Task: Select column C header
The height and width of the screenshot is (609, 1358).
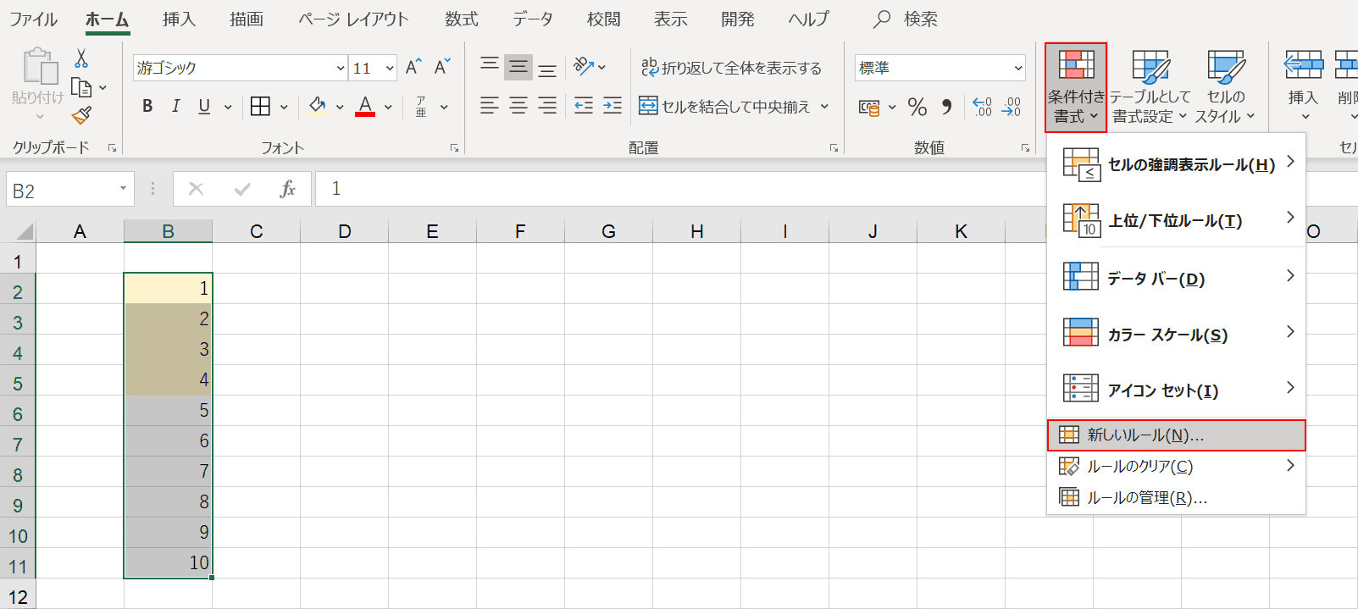Action: pos(257,231)
